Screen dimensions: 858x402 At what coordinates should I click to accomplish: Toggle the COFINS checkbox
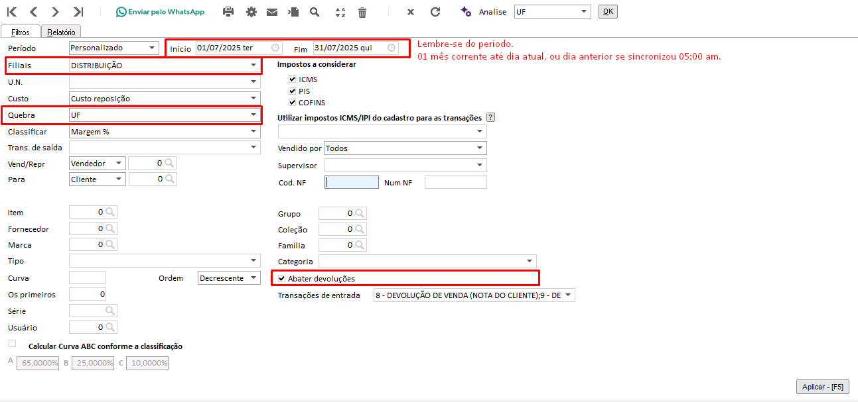[293, 103]
